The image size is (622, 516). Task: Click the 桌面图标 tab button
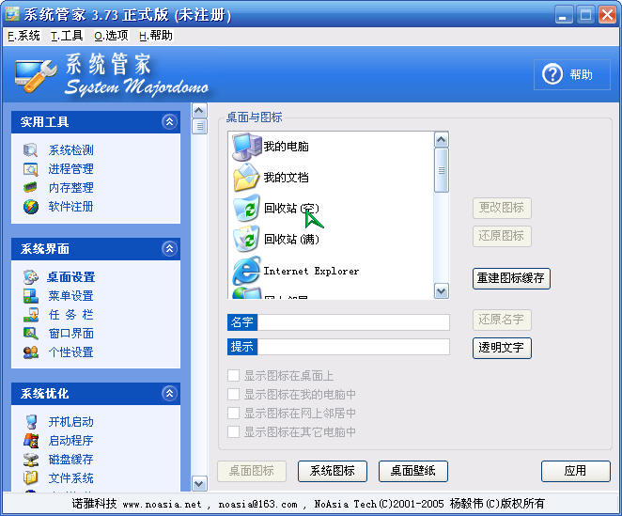(x=252, y=471)
